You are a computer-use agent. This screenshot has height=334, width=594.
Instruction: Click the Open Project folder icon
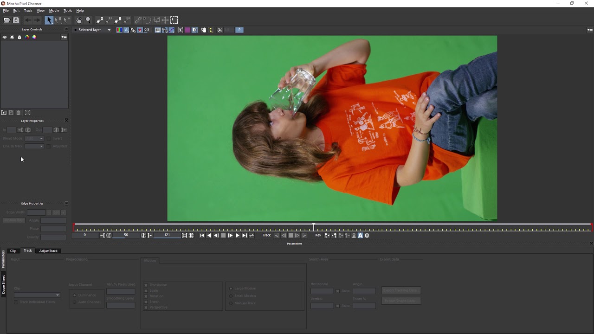tap(6, 20)
